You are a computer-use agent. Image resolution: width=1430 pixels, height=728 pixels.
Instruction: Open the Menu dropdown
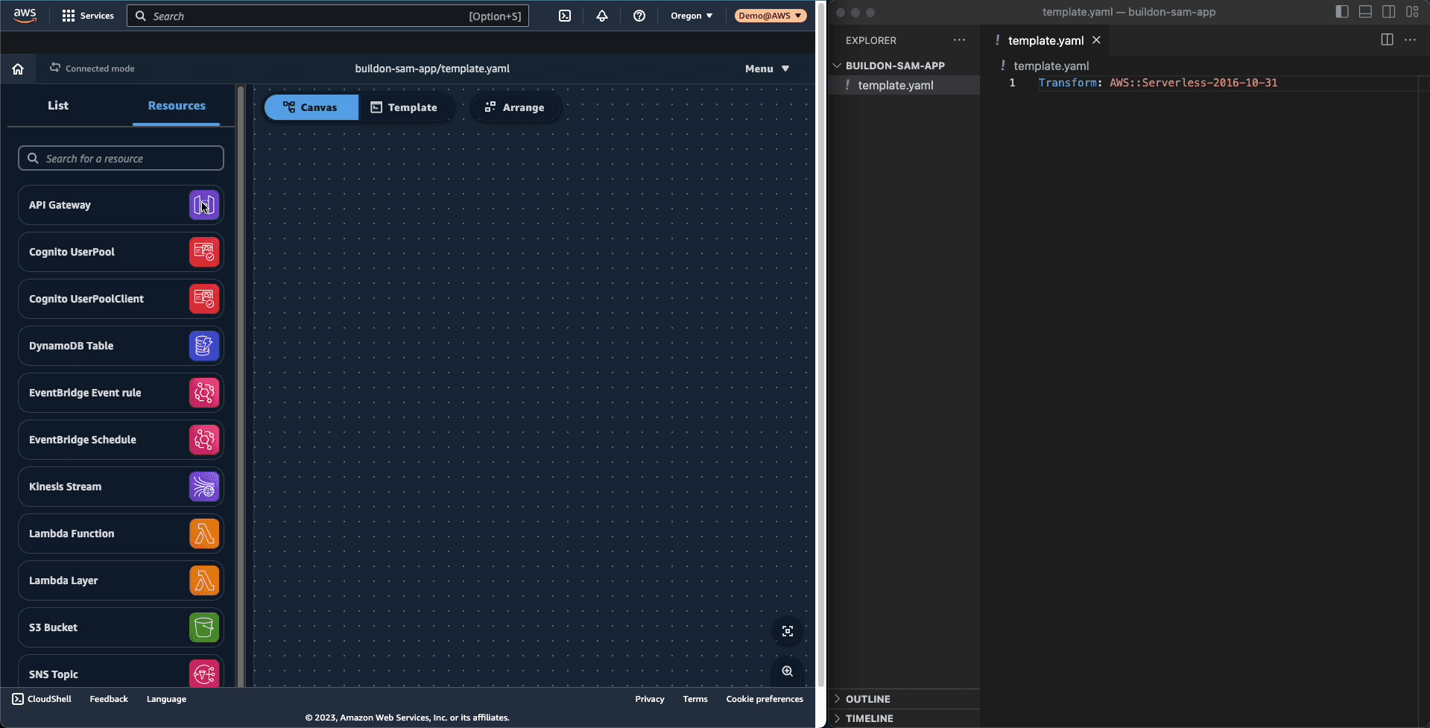tap(767, 69)
